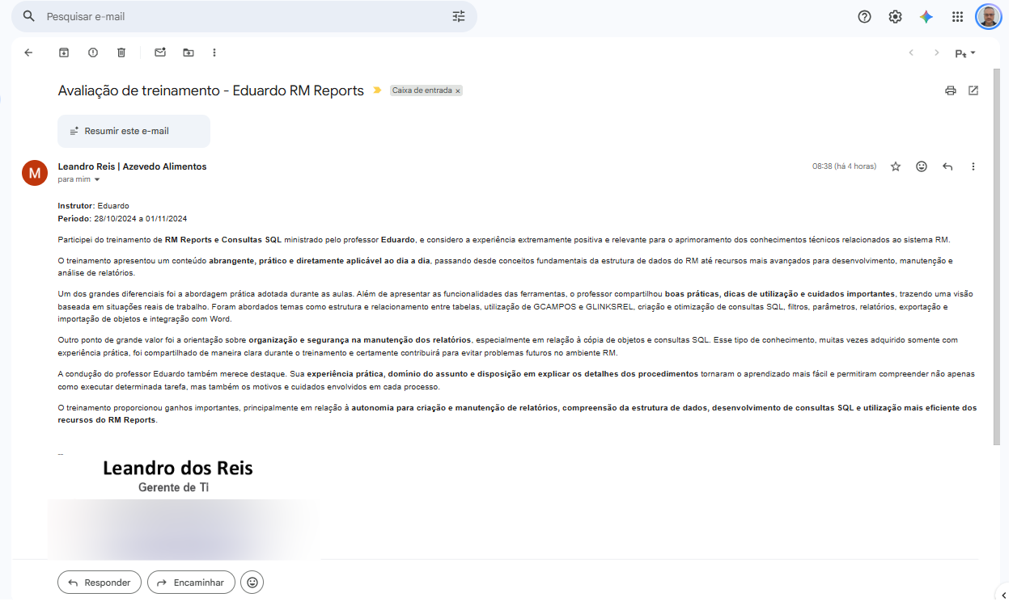Open Google apps grid
The image size is (1017, 610).
pyautogui.click(x=957, y=16)
